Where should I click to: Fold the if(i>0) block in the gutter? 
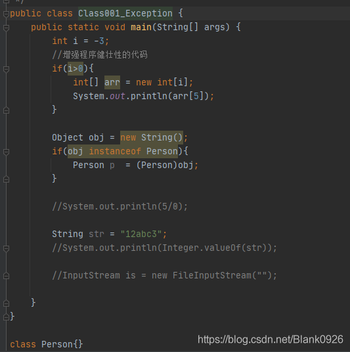[6, 69]
